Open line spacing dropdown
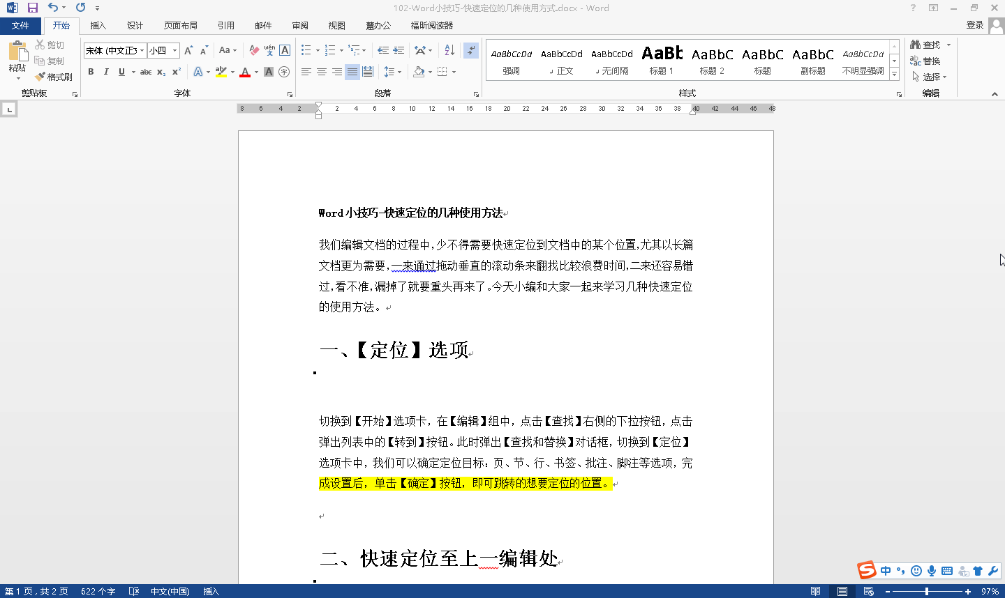This screenshot has width=1005, height=598. tap(393, 72)
